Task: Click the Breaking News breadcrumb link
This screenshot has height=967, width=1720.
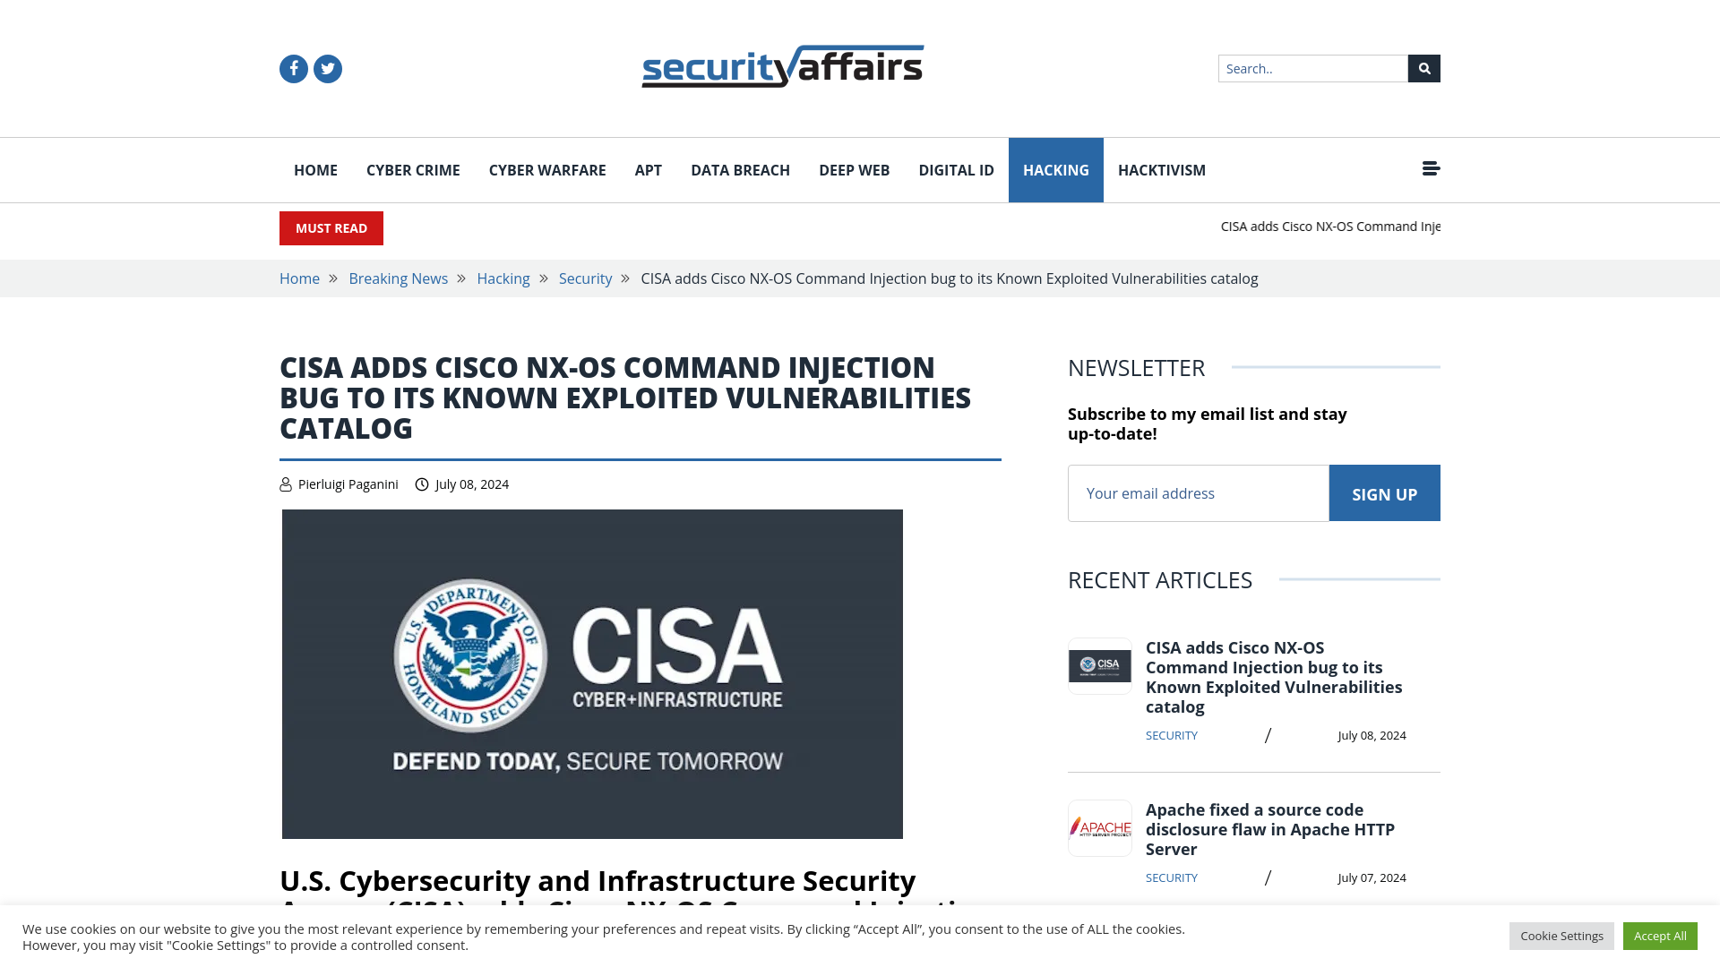Action: click(x=398, y=278)
